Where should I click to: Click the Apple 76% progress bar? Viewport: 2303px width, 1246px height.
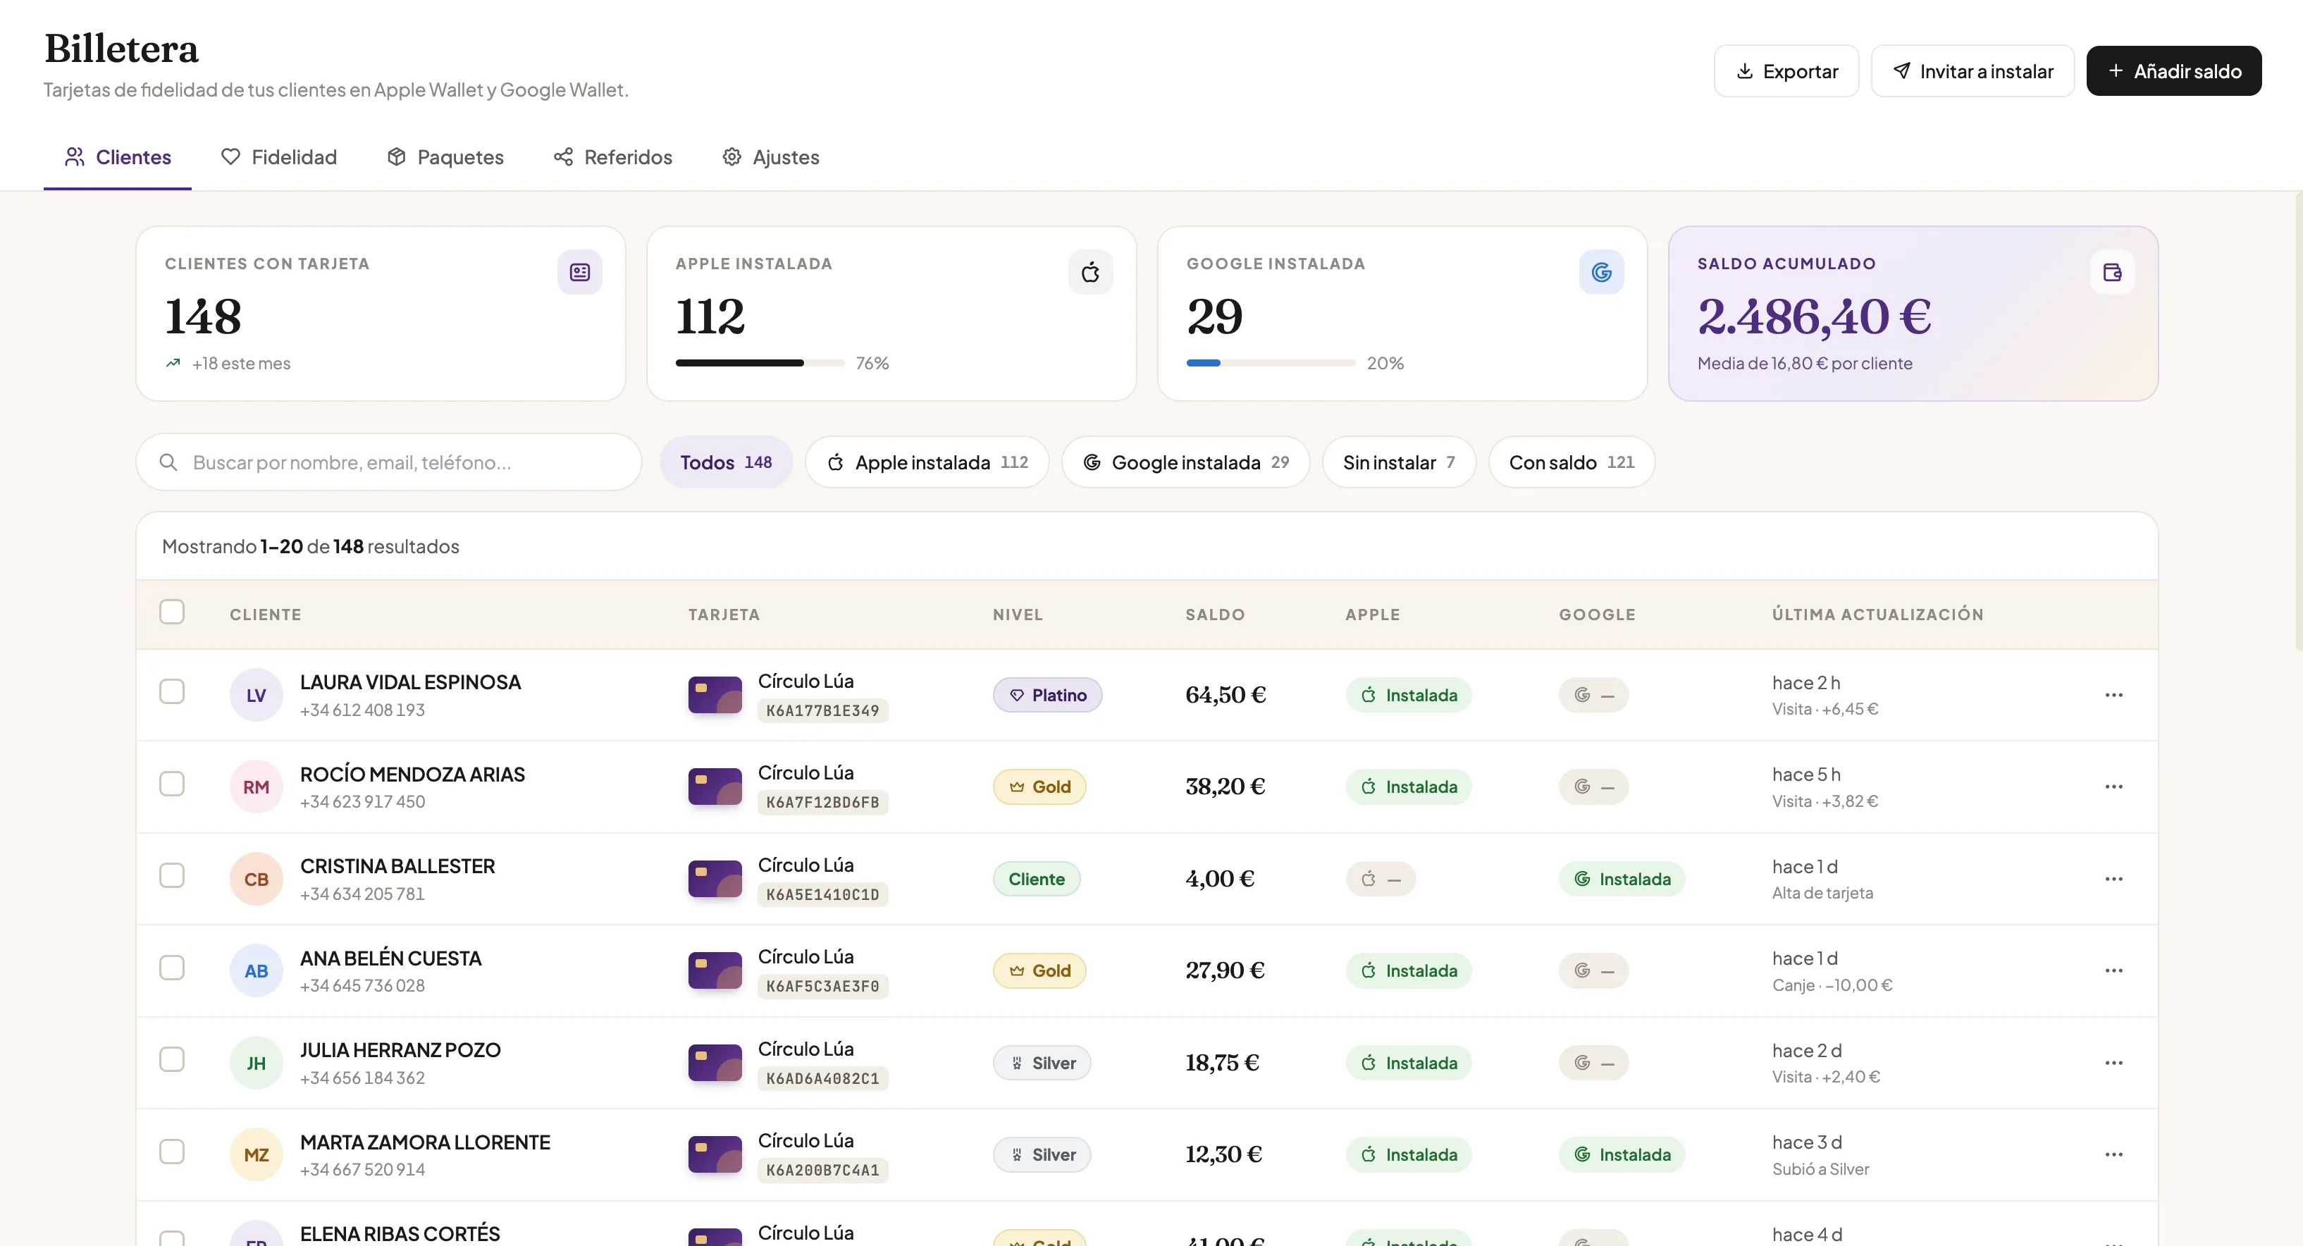point(760,363)
